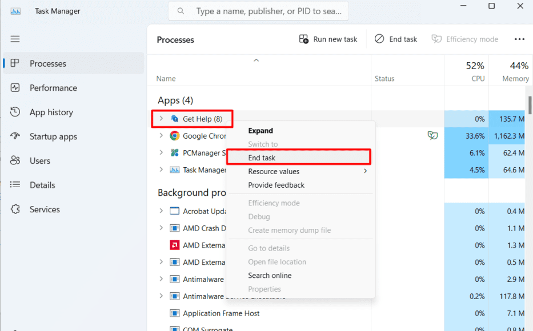The width and height of the screenshot is (533, 331).
Task: Select End task in the context menu
Action: (298, 158)
